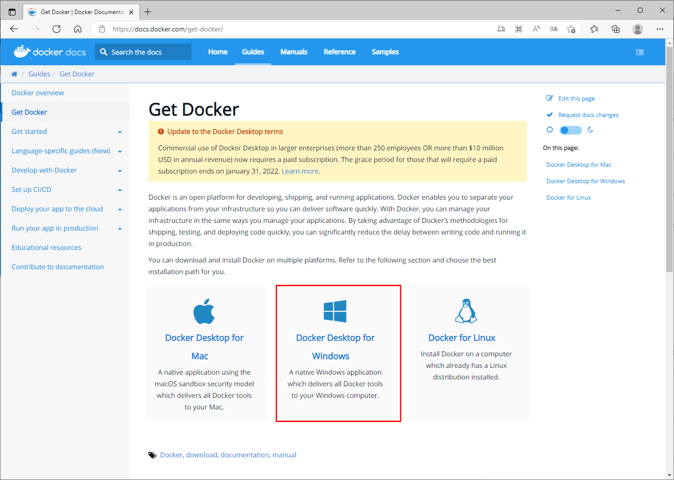This screenshot has width=674, height=480.
Task: Click the search magnifier icon
Action: 103,52
